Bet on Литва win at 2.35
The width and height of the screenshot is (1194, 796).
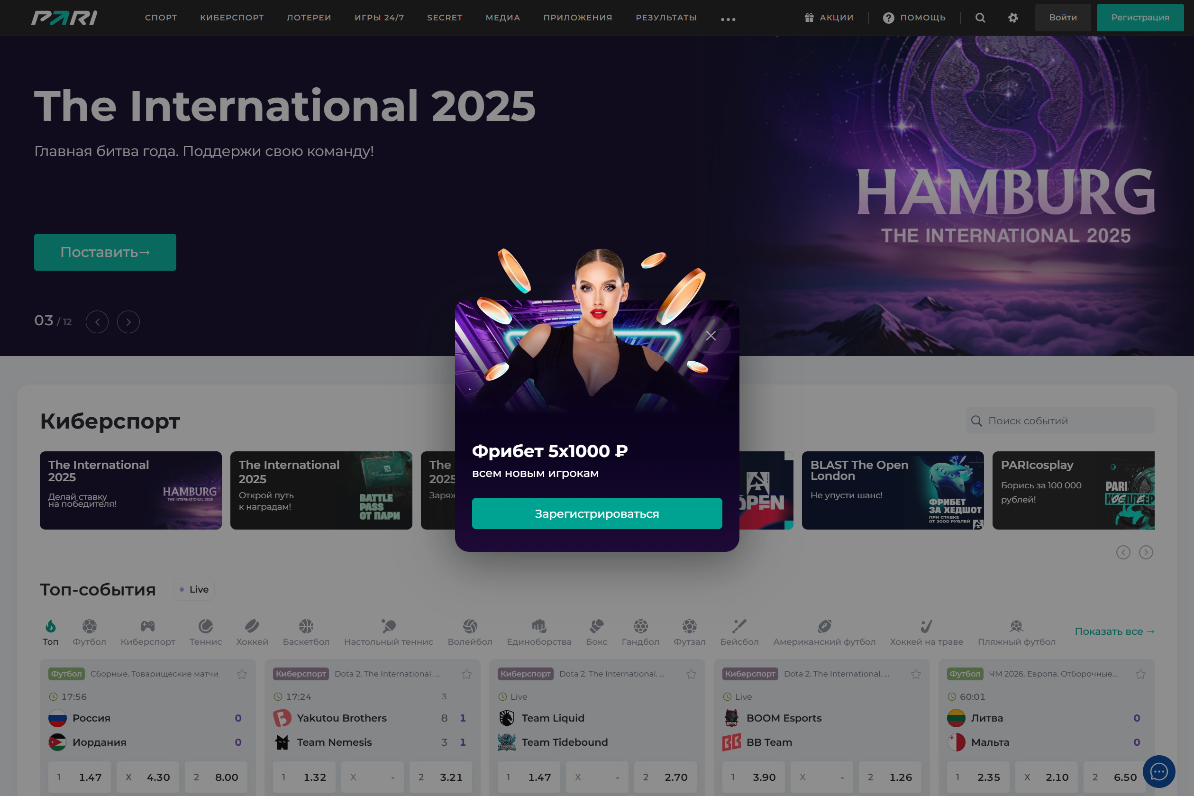(x=978, y=777)
